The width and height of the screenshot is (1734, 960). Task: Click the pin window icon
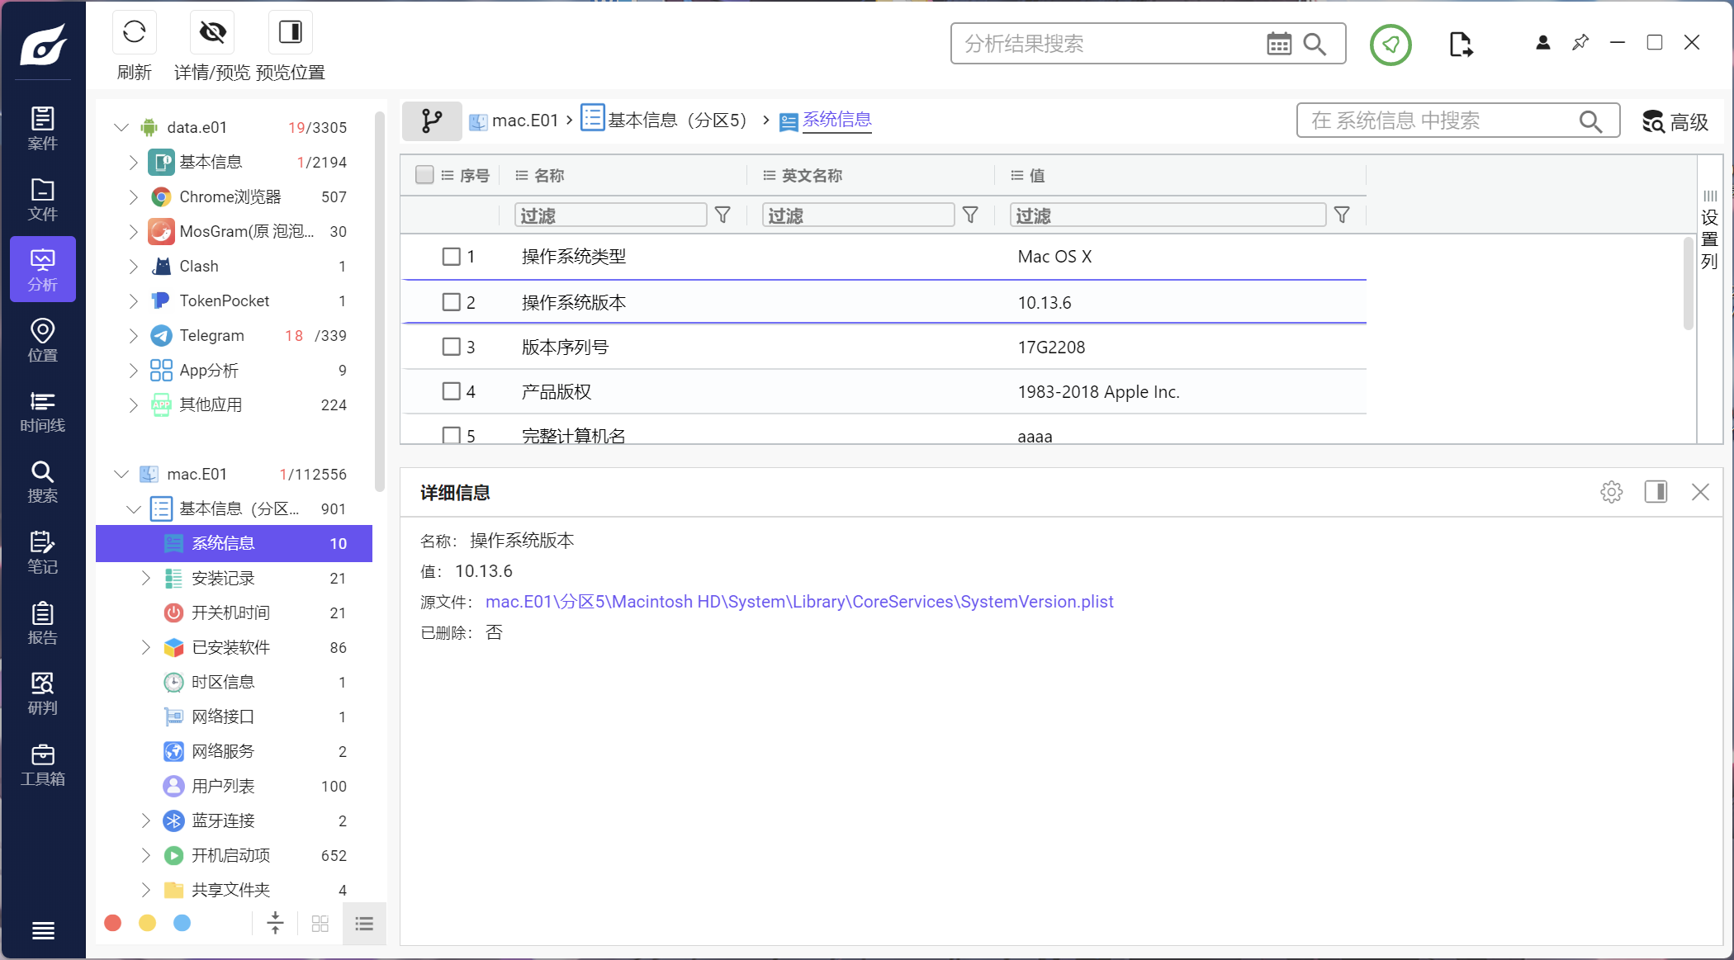[x=1580, y=42]
